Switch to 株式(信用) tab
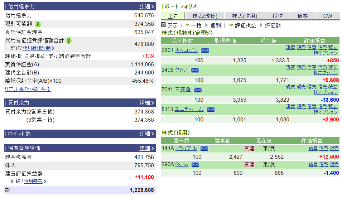The width and height of the screenshot is (342, 198). coord(245,16)
